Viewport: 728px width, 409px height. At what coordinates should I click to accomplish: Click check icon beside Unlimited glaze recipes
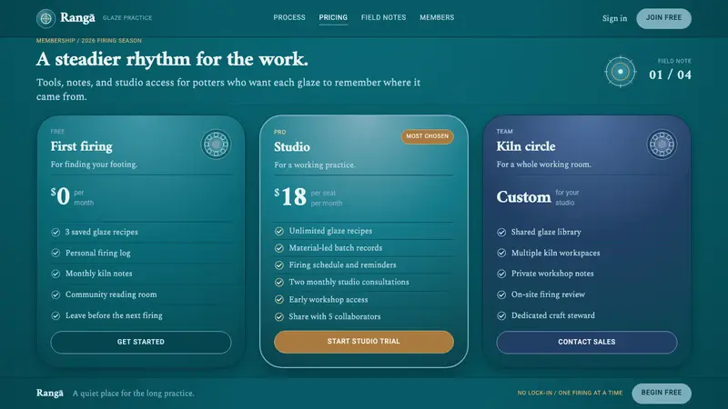pyautogui.click(x=279, y=231)
